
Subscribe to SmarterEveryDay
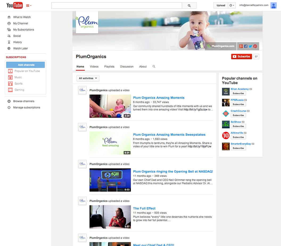coord(238,148)
